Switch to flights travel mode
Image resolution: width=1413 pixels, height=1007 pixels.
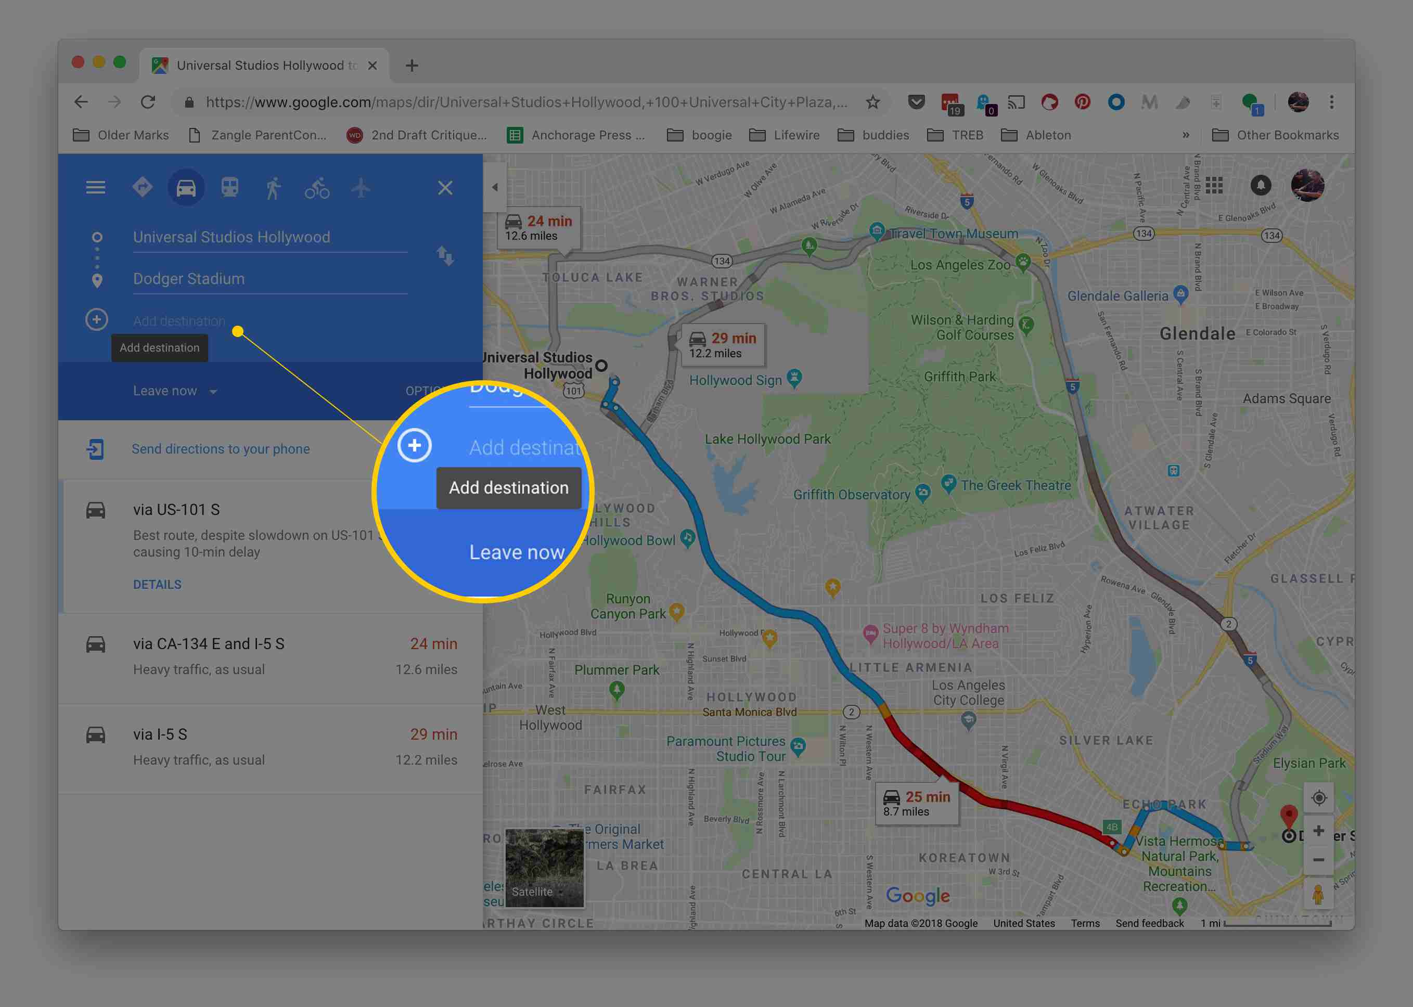click(x=361, y=187)
